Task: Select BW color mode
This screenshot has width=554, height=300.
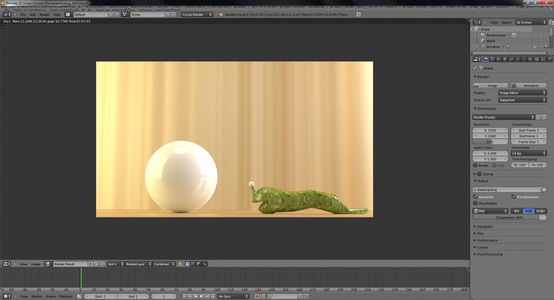Action: [x=517, y=211]
